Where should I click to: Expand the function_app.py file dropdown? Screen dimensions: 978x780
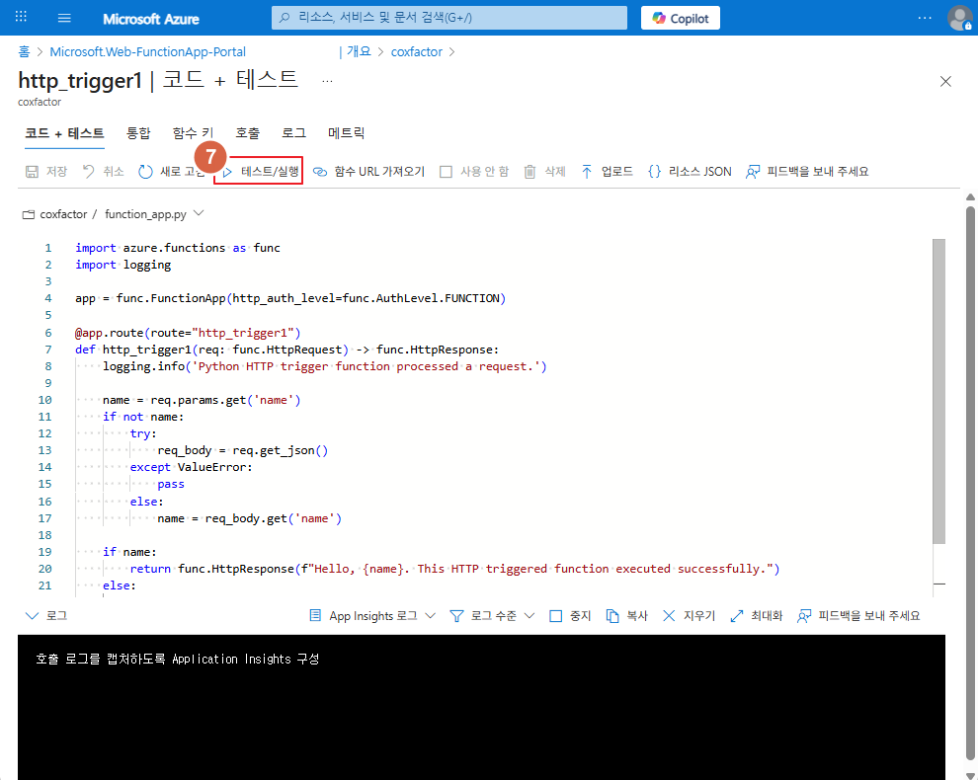199,213
